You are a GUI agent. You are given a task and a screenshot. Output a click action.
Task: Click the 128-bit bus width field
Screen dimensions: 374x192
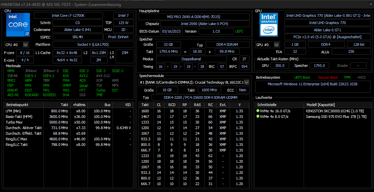359,45
